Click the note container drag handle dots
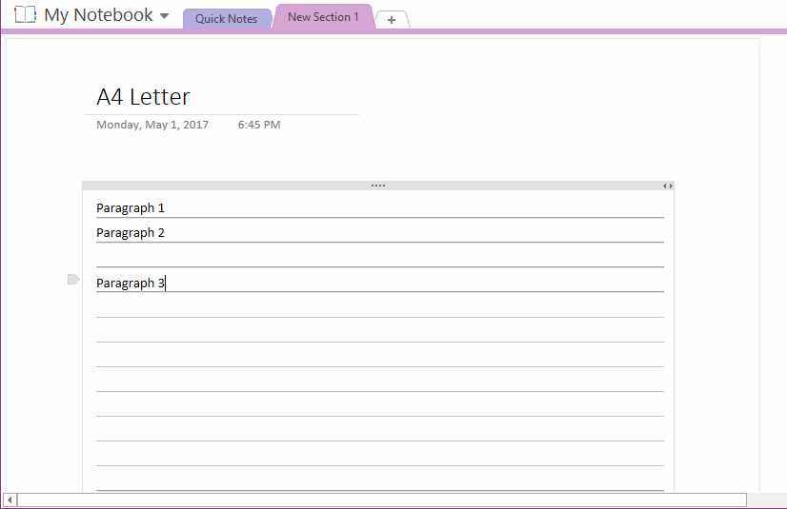Viewport: 787px width, 509px height. point(378,186)
